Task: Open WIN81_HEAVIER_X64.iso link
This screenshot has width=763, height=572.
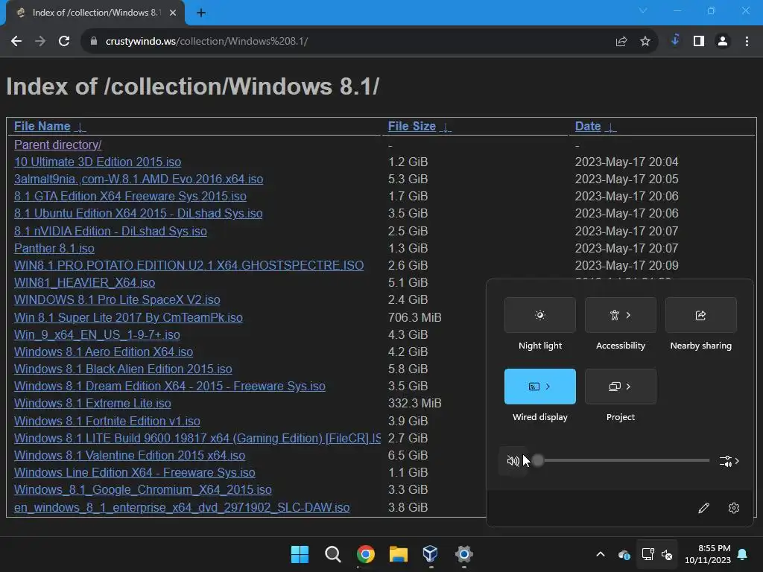Action: (85, 282)
